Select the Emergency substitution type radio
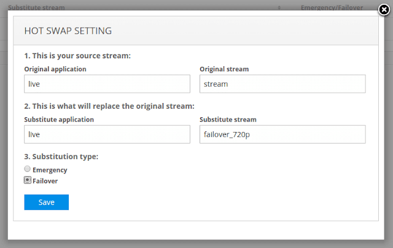 pos(27,169)
